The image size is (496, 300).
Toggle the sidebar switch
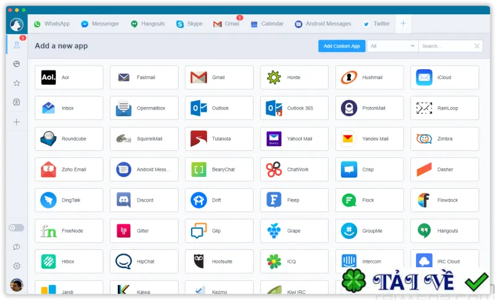tap(17, 228)
